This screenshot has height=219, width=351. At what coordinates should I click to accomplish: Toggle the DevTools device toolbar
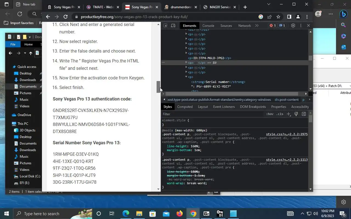173,25
